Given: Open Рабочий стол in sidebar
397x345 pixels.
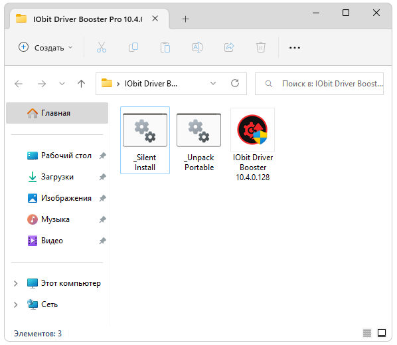Looking at the screenshot, I should [60, 156].
